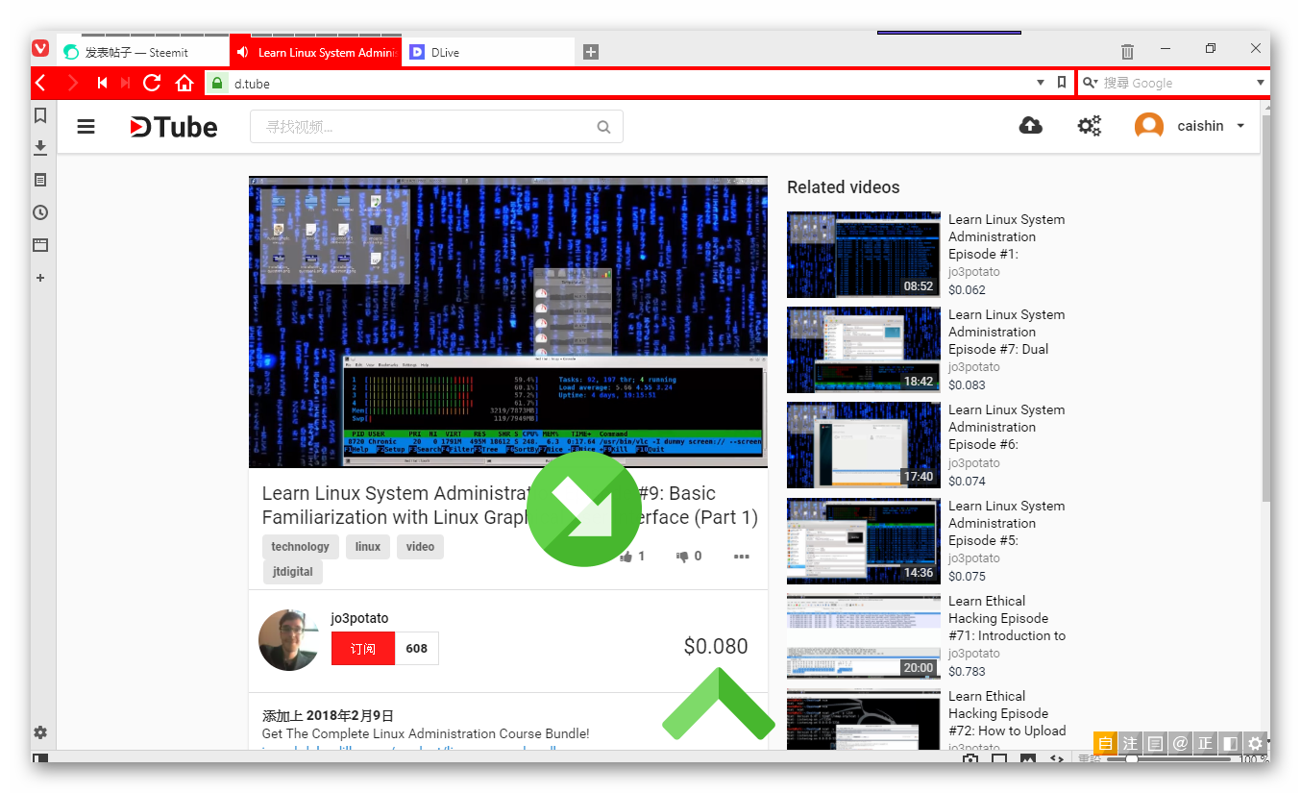Open Learn Linux Episode #1 title
1301x793 pixels.
tap(1006, 236)
